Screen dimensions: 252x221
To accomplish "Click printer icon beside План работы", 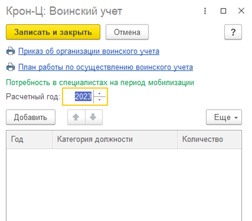I will 11,67.
